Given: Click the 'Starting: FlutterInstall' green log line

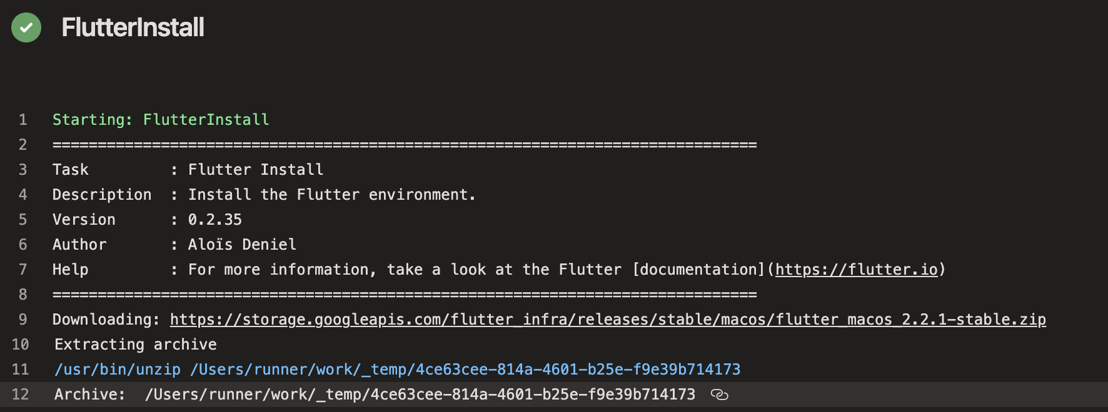Looking at the screenshot, I should point(161,120).
